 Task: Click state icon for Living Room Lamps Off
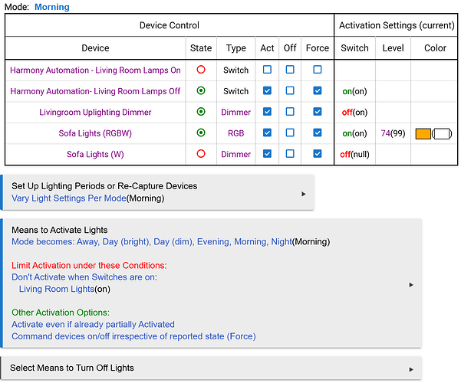pyautogui.click(x=200, y=90)
